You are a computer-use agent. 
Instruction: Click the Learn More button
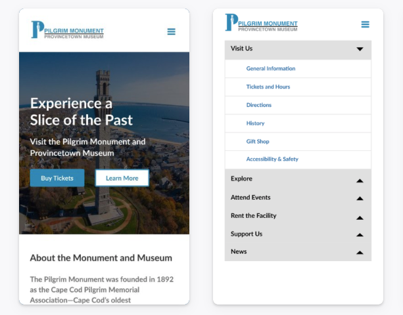coord(122,178)
